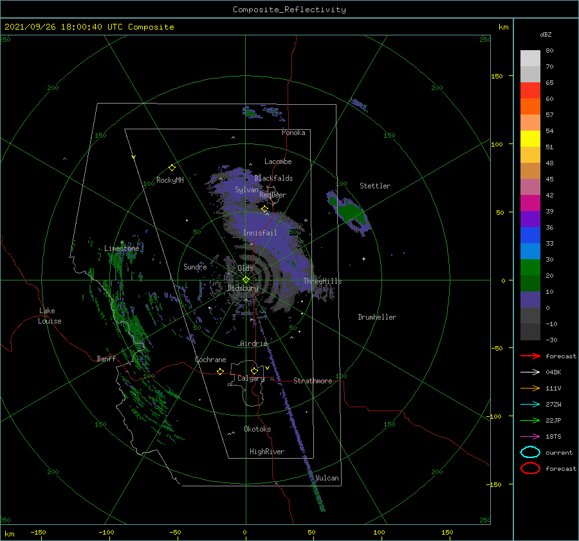
Task: Click the red forecast arrow legend icon
Action: pos(530,356)
